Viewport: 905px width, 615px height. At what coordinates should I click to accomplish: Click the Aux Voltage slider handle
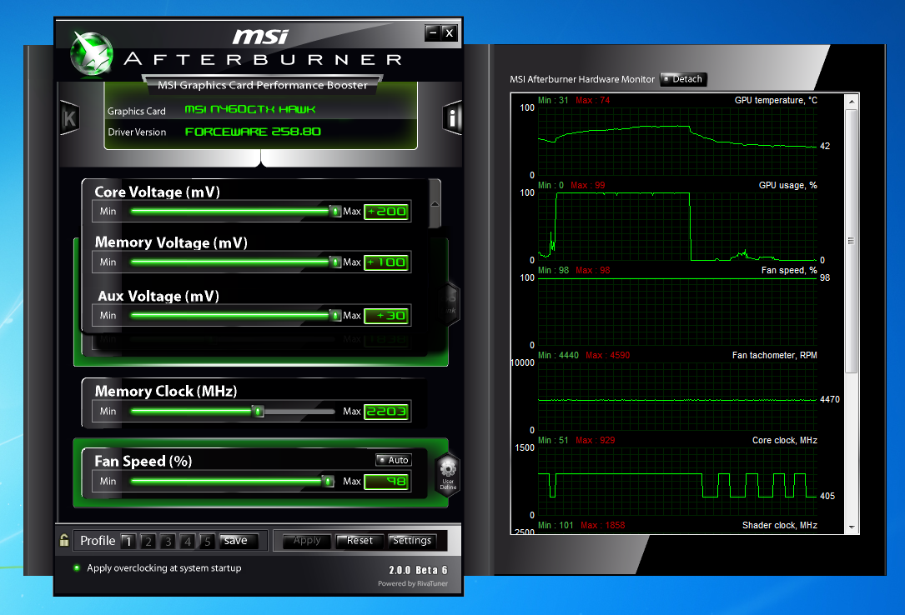click(335, 315)
